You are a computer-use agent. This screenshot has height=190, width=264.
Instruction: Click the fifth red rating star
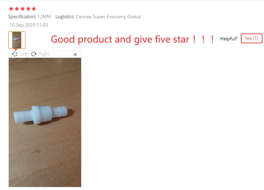pos(34,9)
